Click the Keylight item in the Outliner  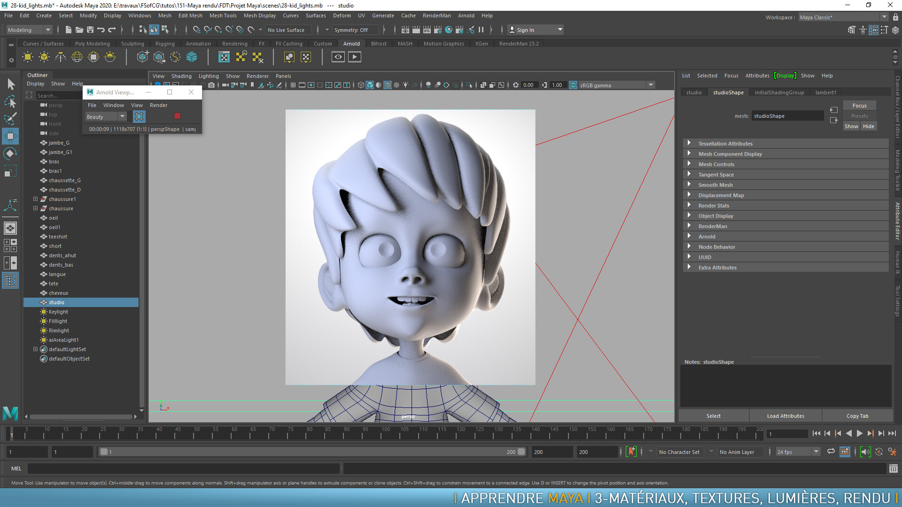pyautogui.click(x=57, y=312)
